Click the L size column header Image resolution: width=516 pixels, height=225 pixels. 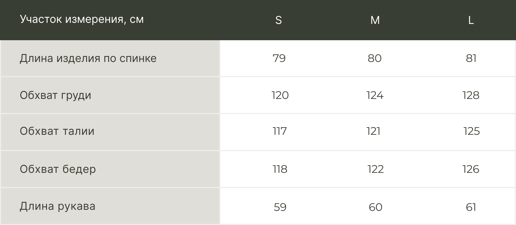tap(471, 20)
